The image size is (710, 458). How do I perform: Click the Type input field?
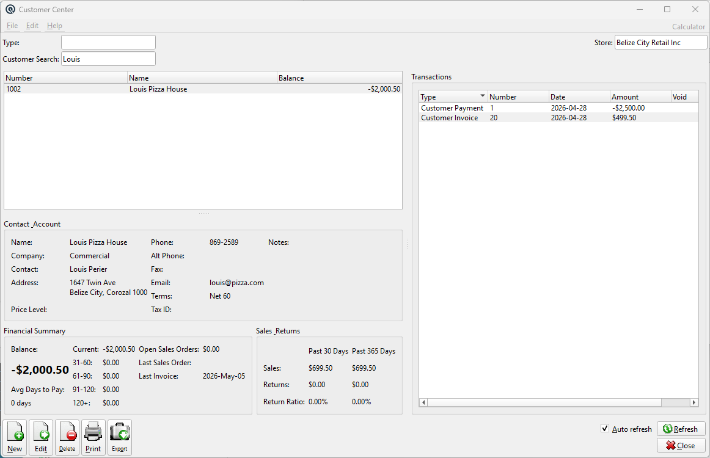click(x=108, y=42)
